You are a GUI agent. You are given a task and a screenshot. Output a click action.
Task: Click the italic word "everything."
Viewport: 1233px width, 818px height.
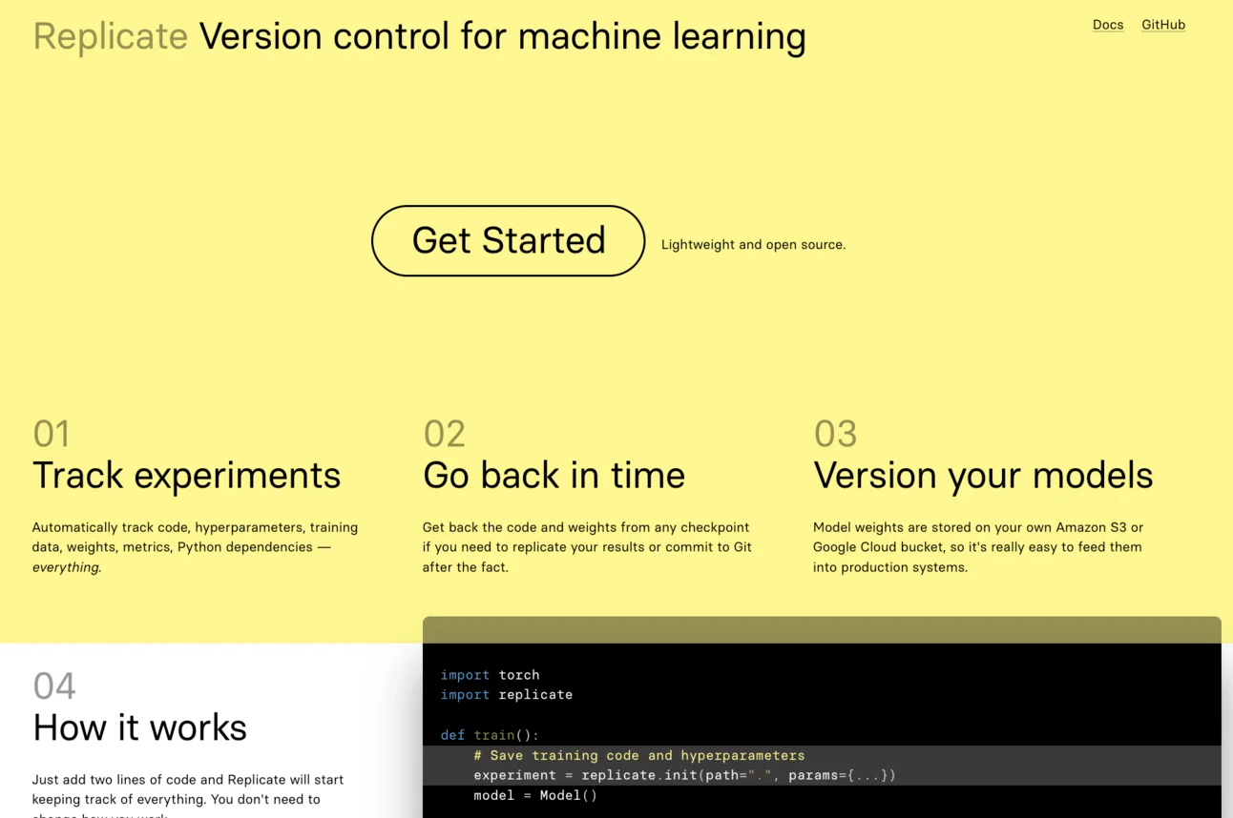[67, 567]
